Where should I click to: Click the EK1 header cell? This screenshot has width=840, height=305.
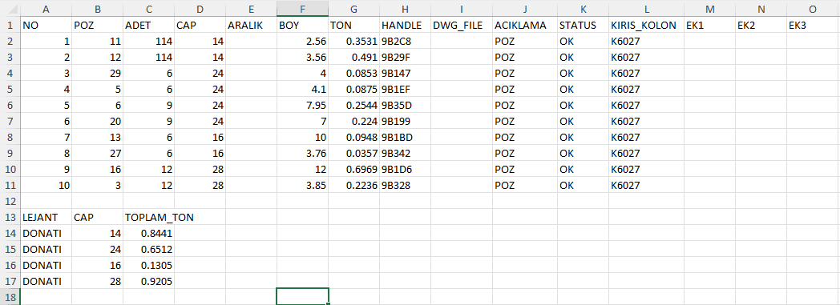(710, 25)
